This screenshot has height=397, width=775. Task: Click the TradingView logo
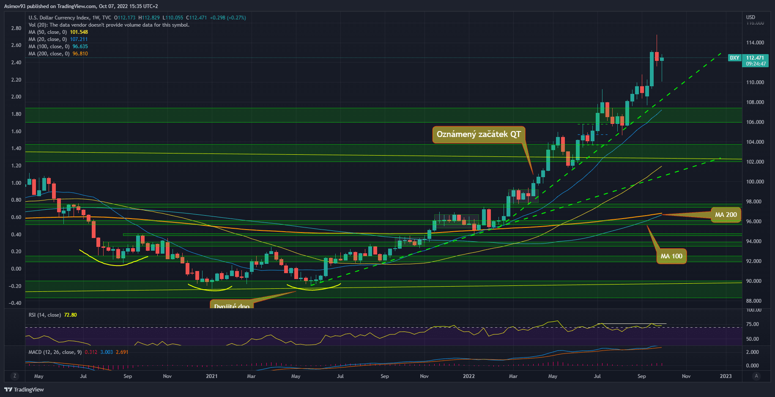click(24, 389)
